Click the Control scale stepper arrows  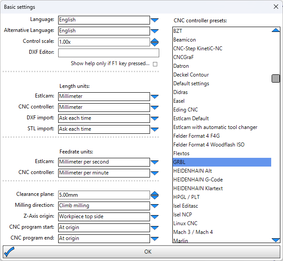pyautogui.click(x=155, y=42)
